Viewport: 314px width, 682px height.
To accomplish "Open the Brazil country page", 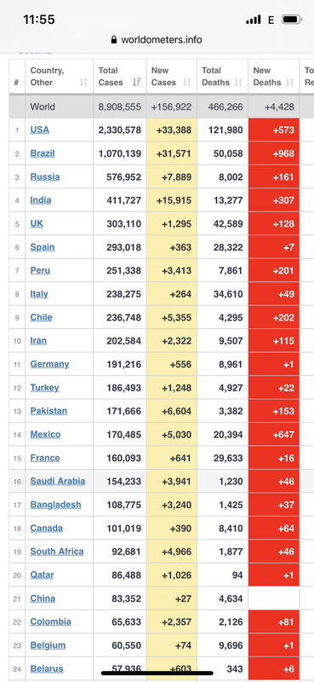I will coord(43,153).
